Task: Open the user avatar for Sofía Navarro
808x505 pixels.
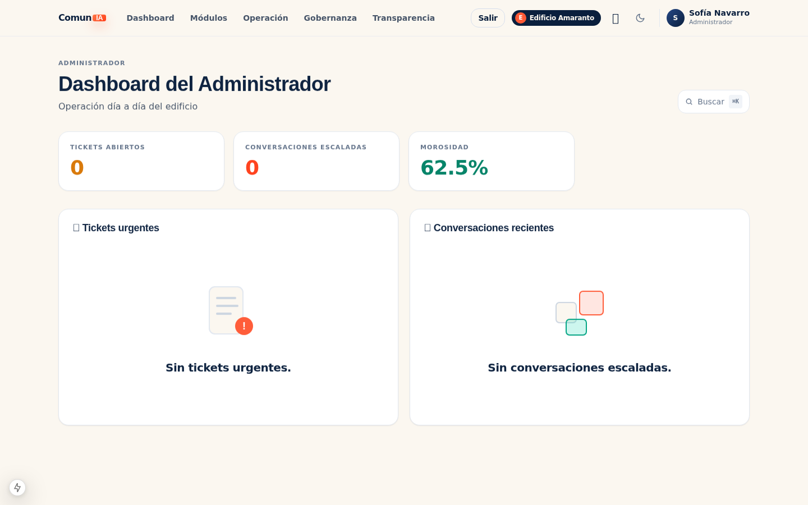Action: [x=675, y=18]
